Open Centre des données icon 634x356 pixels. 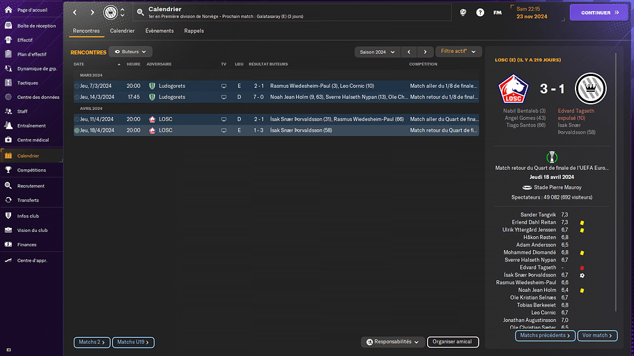[x=8, y=97]
